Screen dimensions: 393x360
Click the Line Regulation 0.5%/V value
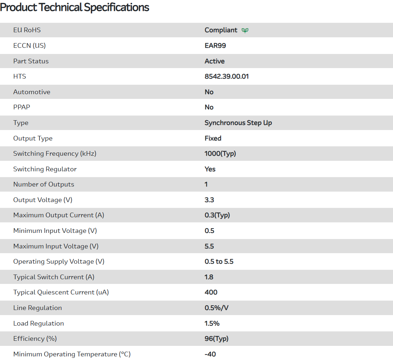[x=217, y=308]
